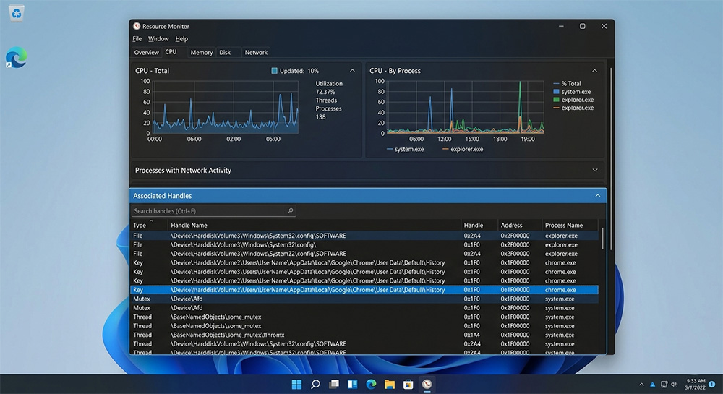Click the Utilization 72.37% value

[325, 92]
